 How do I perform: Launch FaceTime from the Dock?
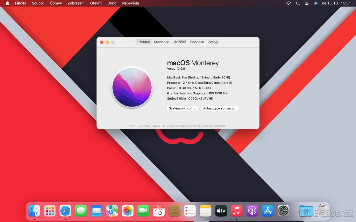143,211
